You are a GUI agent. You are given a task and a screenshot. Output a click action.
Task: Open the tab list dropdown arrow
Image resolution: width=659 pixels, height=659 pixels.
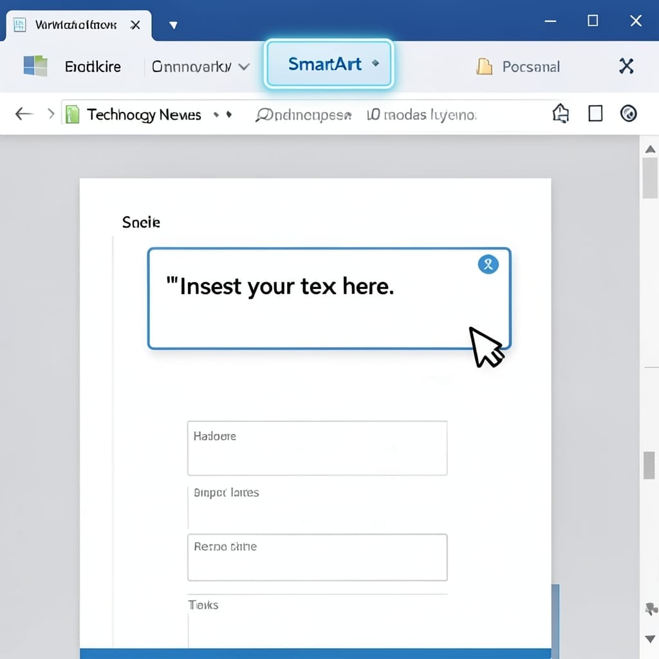point(173,25)
